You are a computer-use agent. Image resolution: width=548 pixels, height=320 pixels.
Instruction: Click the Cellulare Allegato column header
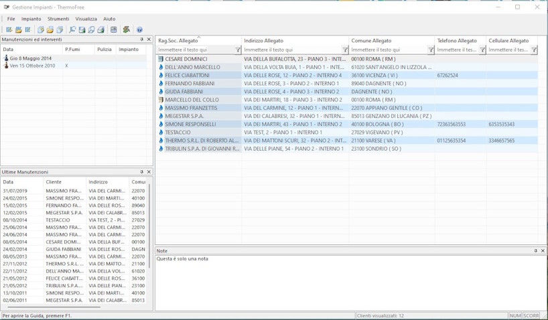click(x=512, y=41)
